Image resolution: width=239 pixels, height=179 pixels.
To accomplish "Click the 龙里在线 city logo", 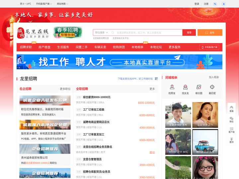I will click(x=33, y=33).
